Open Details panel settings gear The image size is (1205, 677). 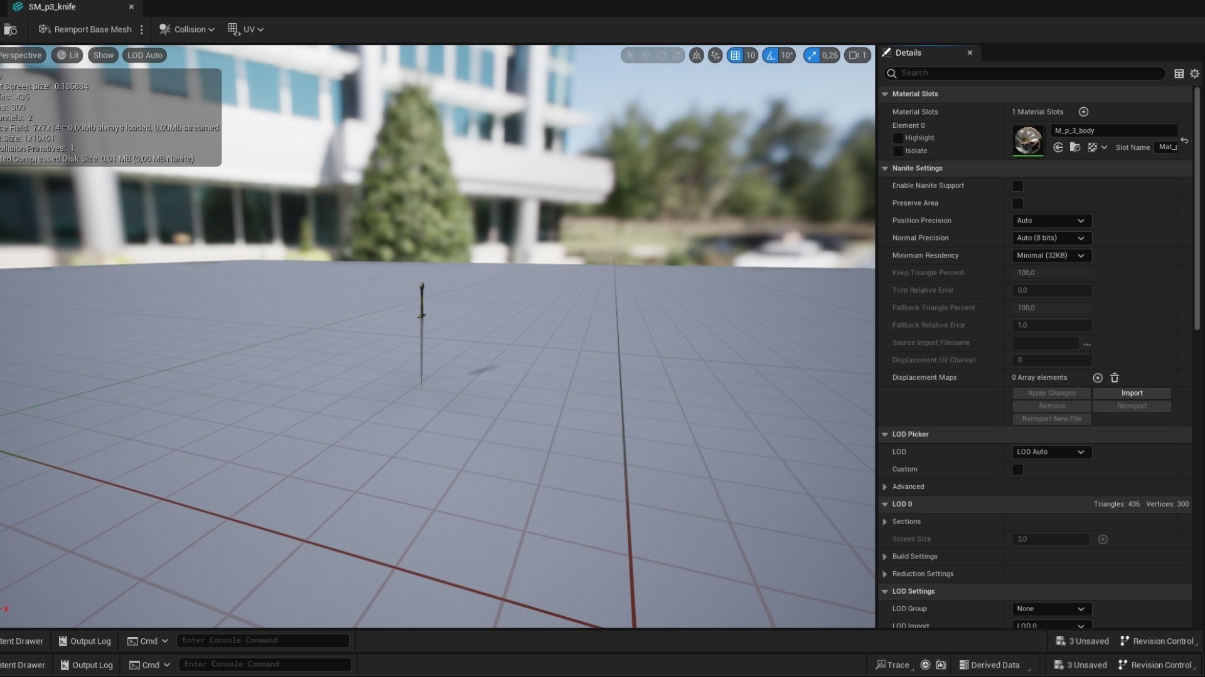(x=1194, y=73)
